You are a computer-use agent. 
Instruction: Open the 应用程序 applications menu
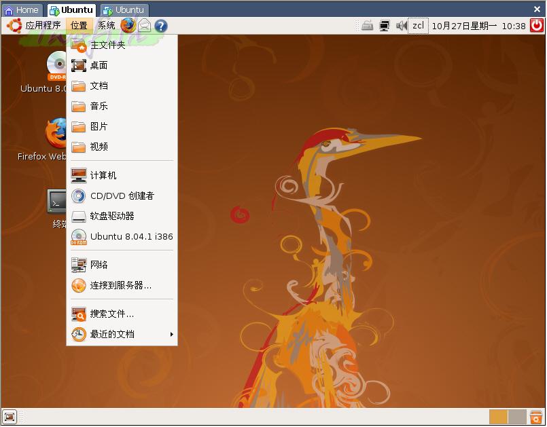[x=43, y=25]
